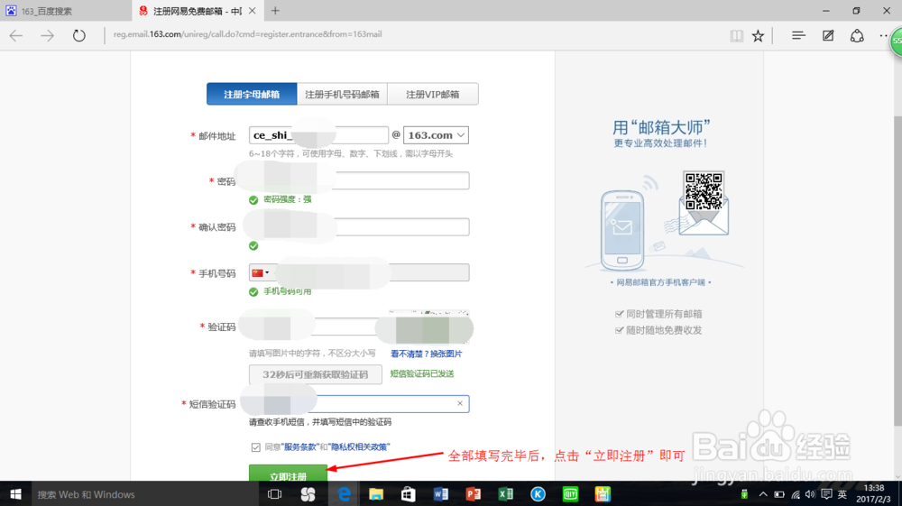This screenshot has width=902, height=506.
Task: Switch input language 英 indicator
Action: (842, 494)
